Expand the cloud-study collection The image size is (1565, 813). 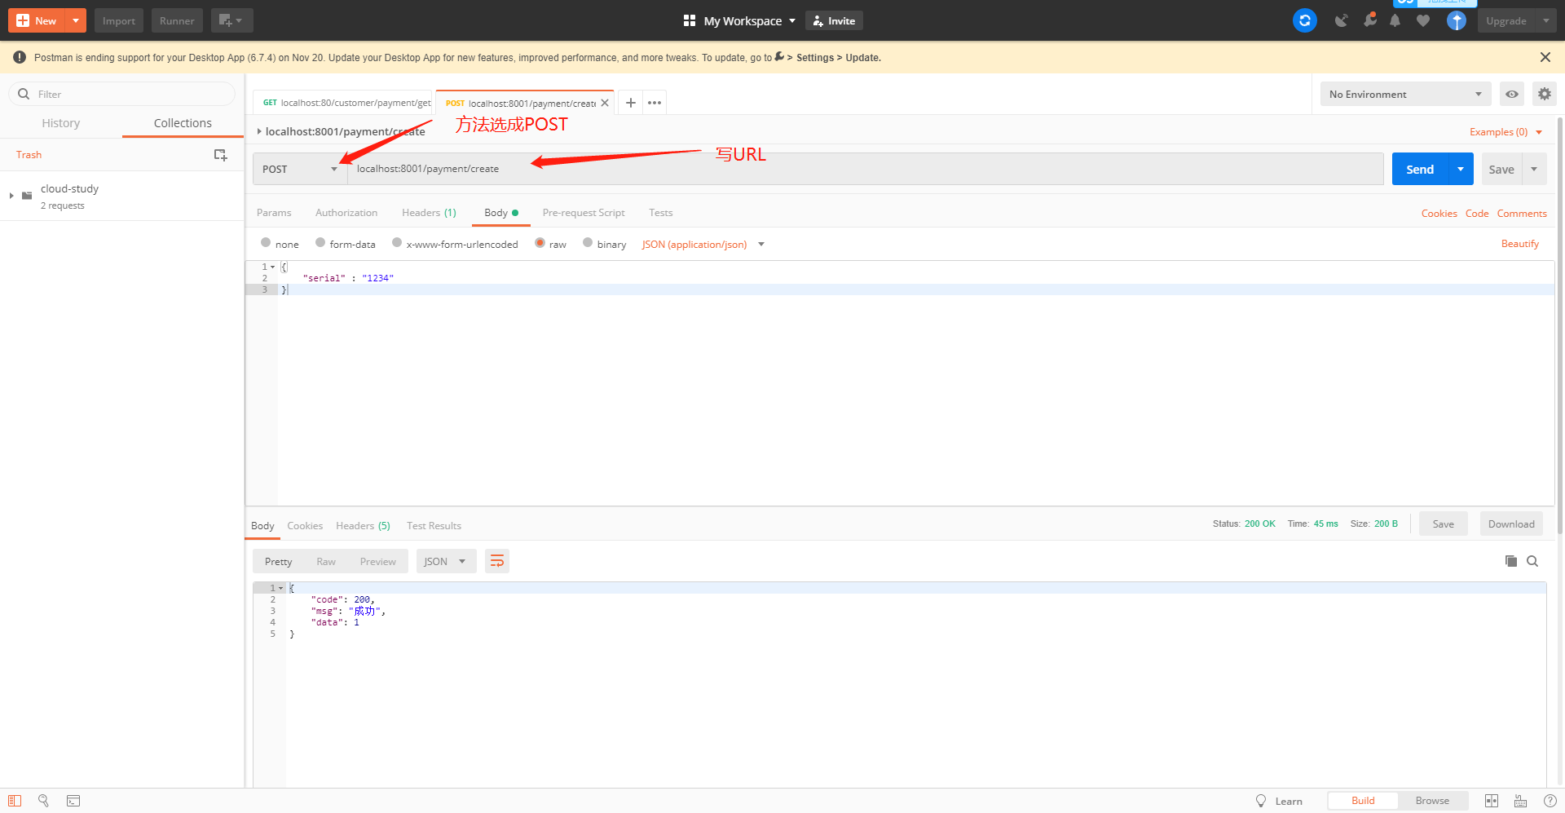point(11,196)
